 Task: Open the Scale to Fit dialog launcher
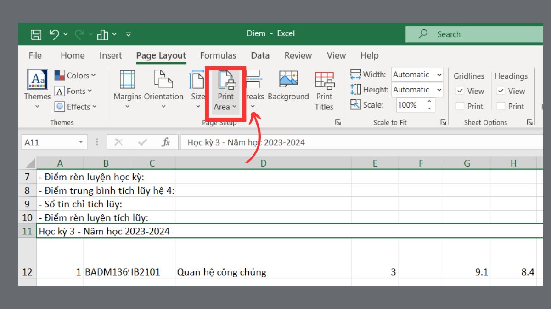pos(444,122)
